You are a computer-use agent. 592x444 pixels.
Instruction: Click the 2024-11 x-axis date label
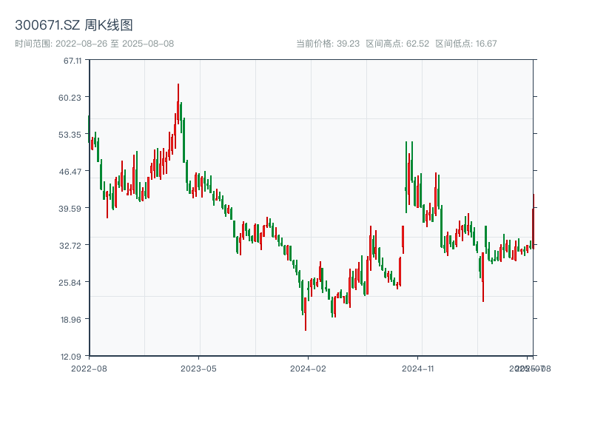click(x=419, y=368)
